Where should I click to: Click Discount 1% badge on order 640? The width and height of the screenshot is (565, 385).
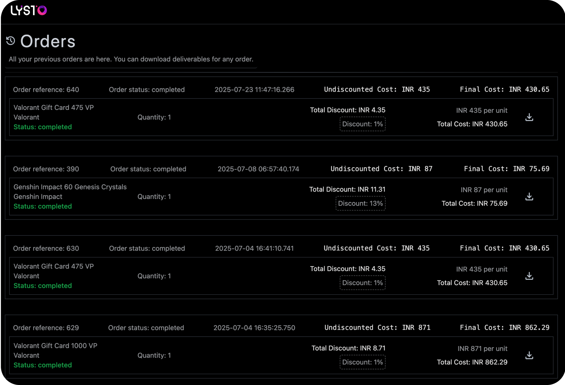(362, 124)
